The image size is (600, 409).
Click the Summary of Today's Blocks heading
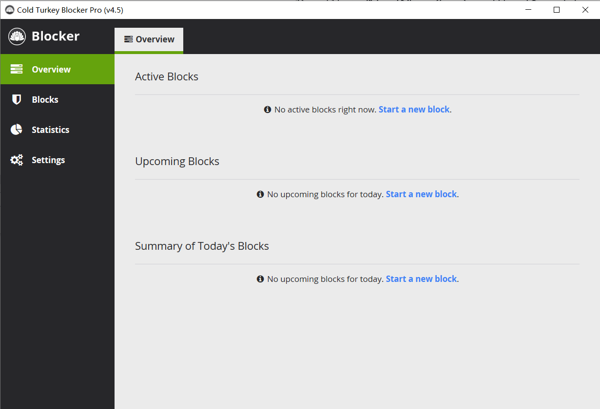coord(202,246)
